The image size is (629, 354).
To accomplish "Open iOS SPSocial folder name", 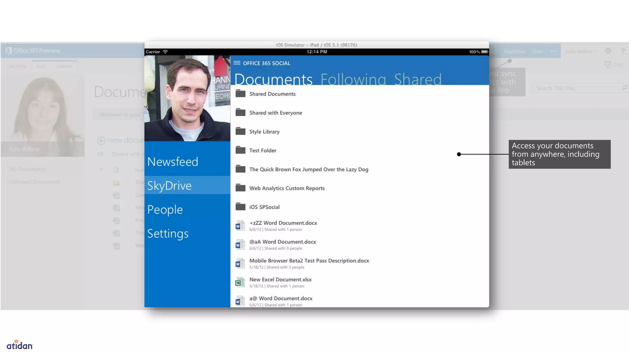I will pos(264,207).
